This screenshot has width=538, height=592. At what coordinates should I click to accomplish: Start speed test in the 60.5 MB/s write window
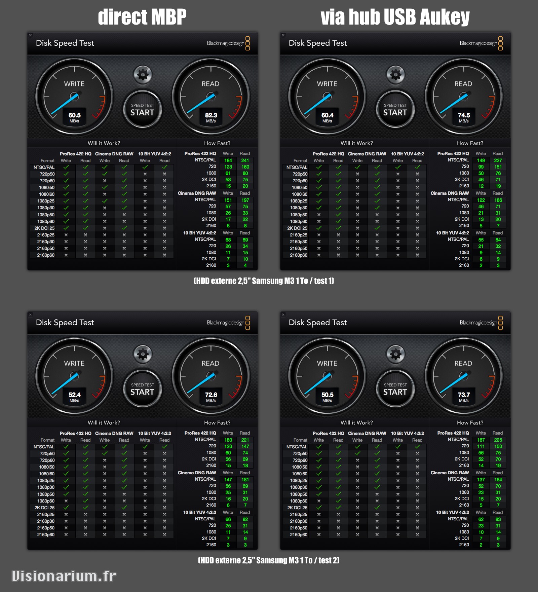[143, 109]
